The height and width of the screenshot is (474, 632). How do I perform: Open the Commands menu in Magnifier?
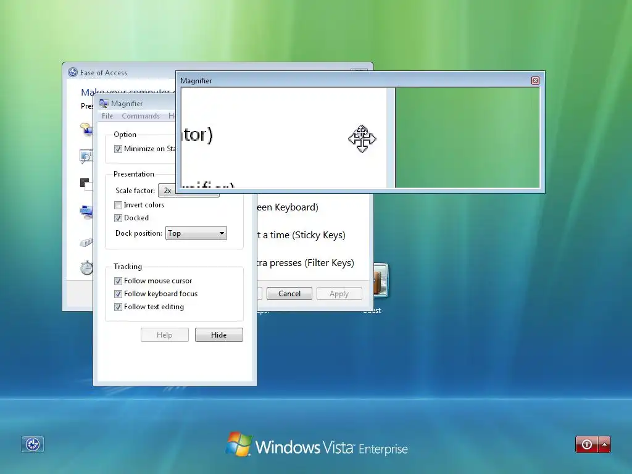tap(141, 116)
